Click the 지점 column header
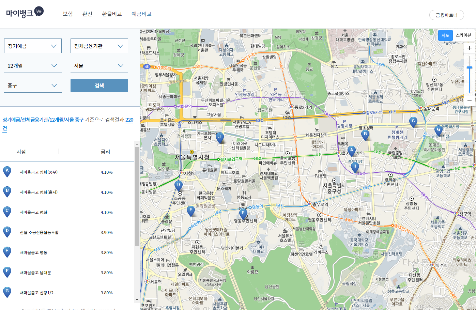Screen dimensions: 476x310 21,152
